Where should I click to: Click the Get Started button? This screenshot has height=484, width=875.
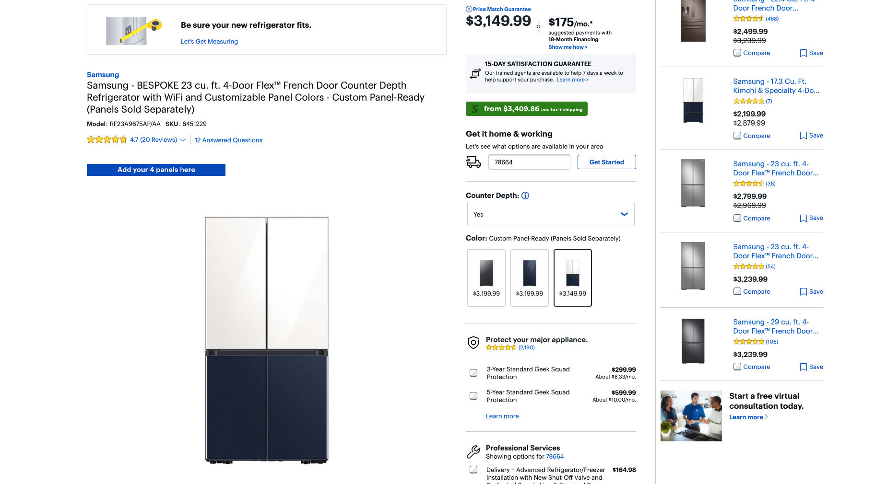[x=607, y=162]
